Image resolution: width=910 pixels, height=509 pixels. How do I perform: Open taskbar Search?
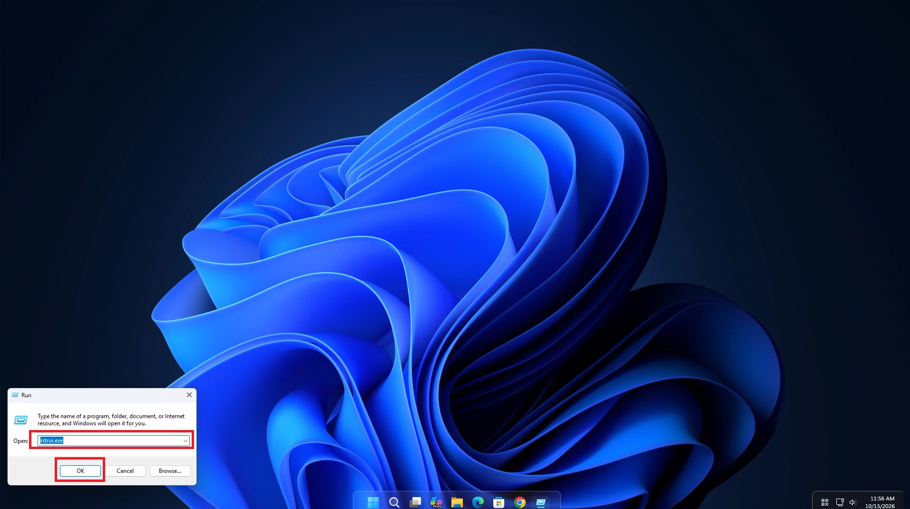394,502
